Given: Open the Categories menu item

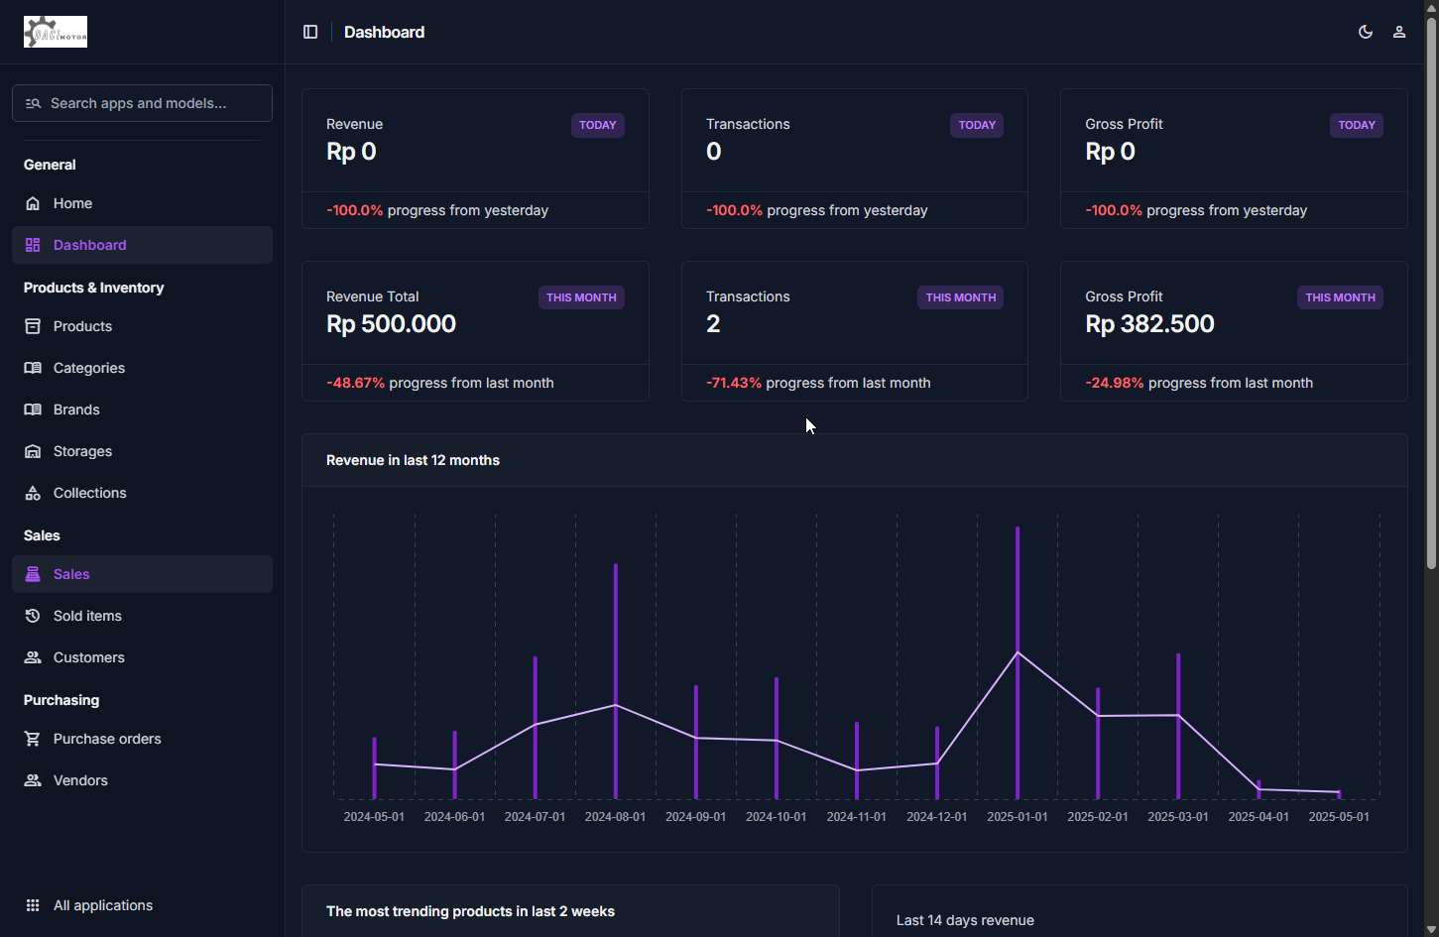Looking at the screenshot, I should point(142,368).
